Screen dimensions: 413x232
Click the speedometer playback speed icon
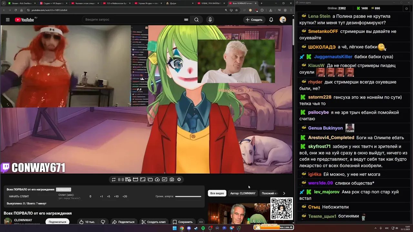pos(157,179)
